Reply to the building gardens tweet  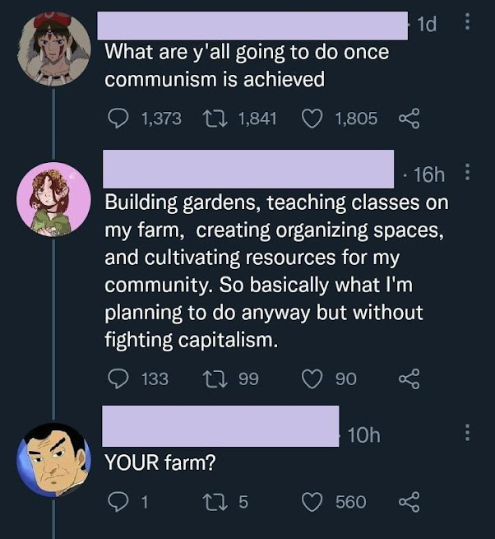(120, 379)
